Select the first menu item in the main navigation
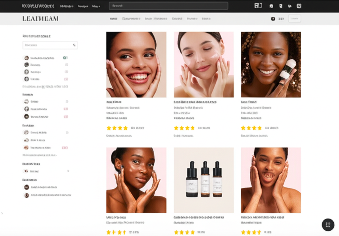Screen dimensions: 339x236 coord(114,19)
